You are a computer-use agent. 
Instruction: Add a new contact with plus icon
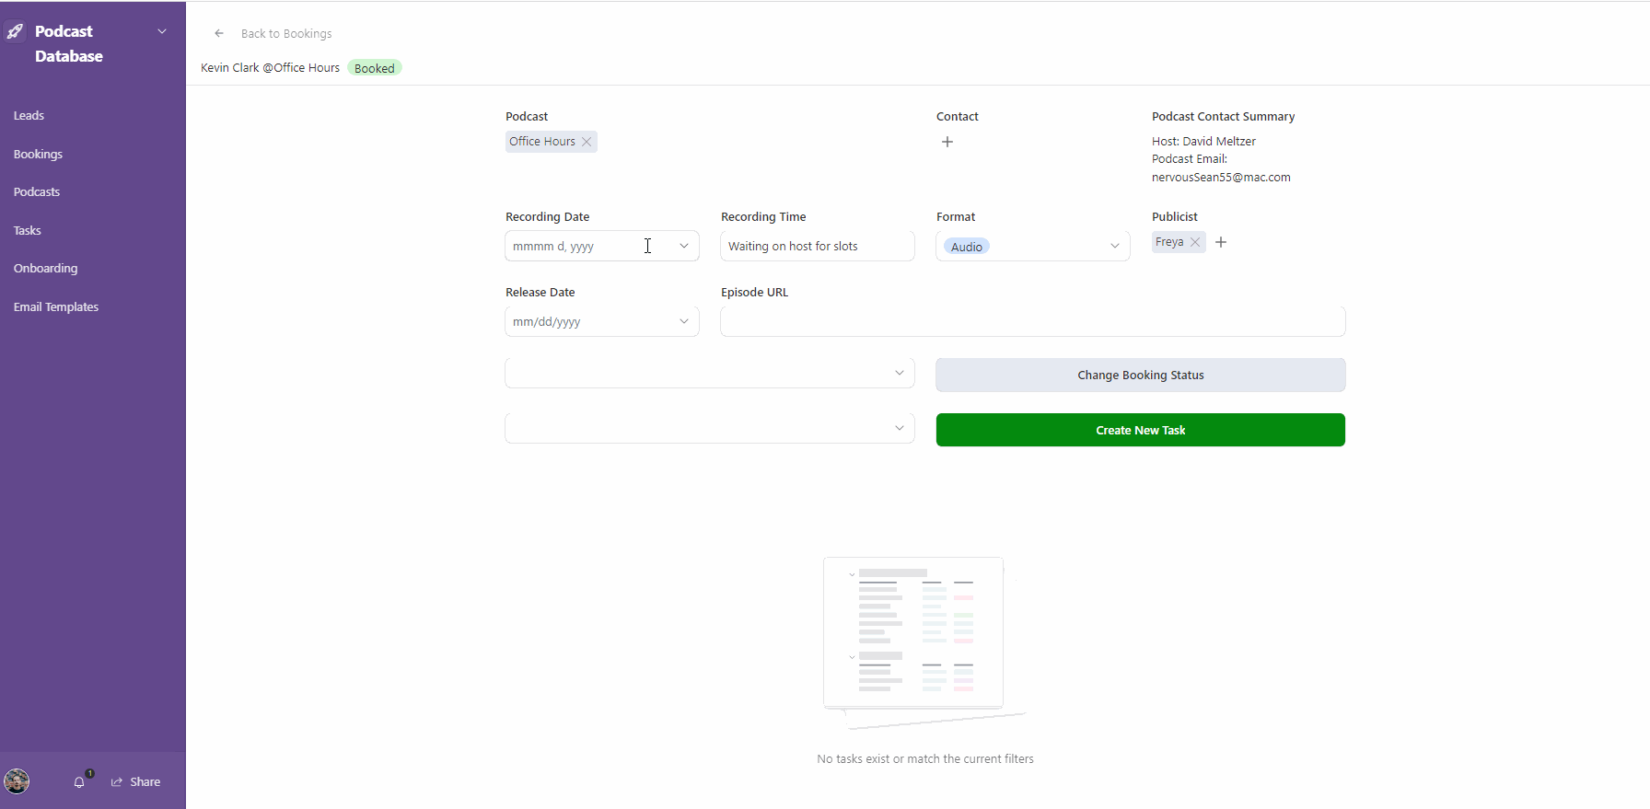coord(947,142)
